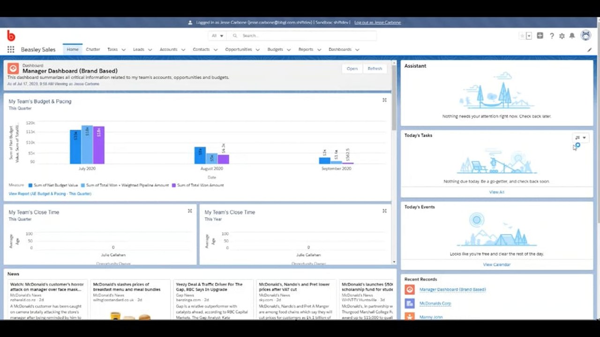
Task: Click Log out as Jesse Carbone link
Action: click(377, 22)
